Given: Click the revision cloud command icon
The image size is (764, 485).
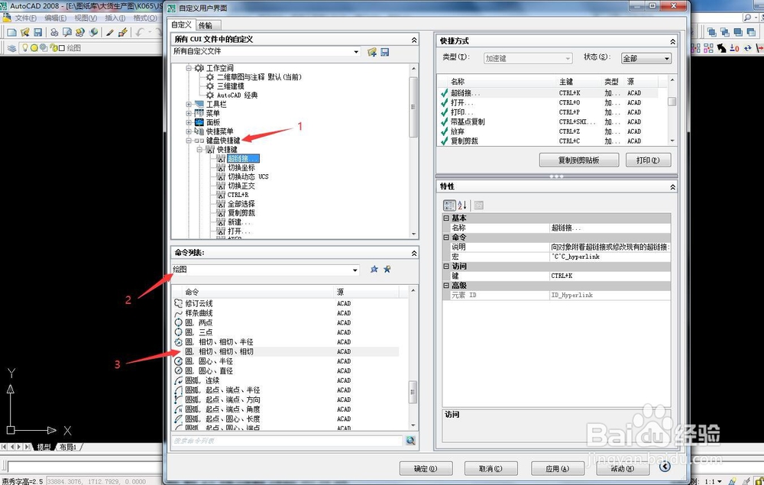Looking at the screenshot, I should tap(178, 303).
